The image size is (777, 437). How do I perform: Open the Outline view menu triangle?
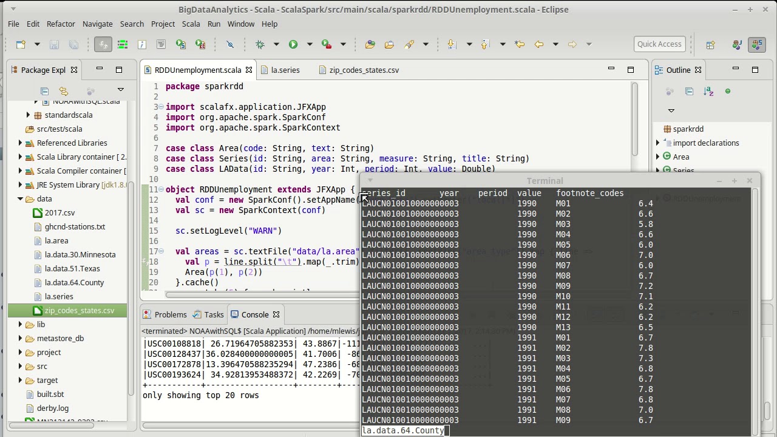click(671, 110)
